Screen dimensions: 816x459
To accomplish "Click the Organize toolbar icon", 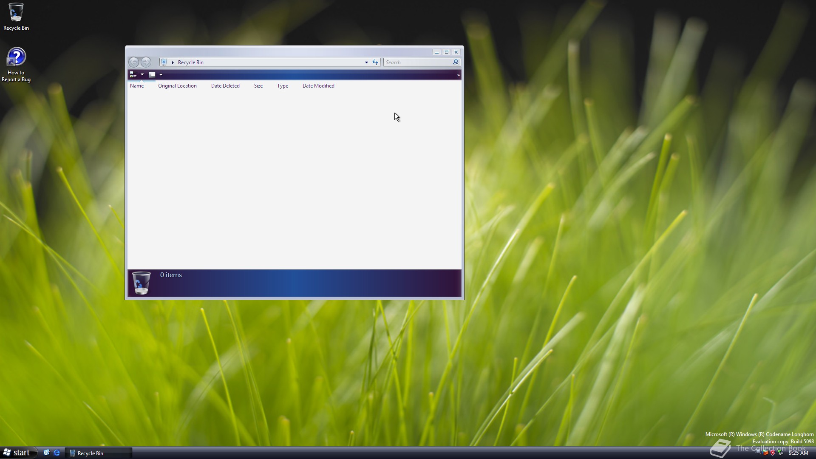I will [x=133, y=74].
